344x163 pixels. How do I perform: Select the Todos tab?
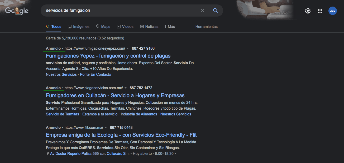[x=54, y=27]
